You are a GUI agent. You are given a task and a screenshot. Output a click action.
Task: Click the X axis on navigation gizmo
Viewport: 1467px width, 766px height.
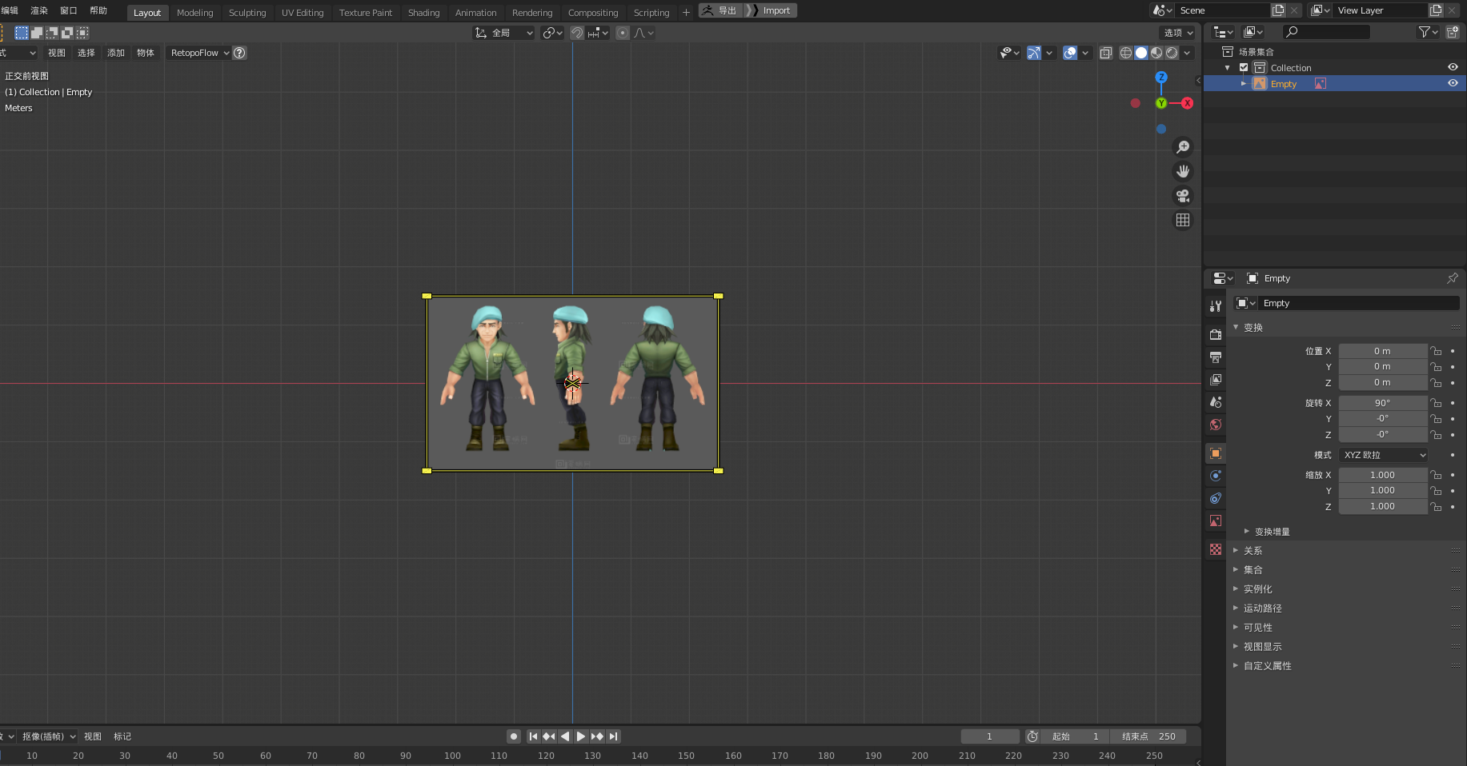1187,103
